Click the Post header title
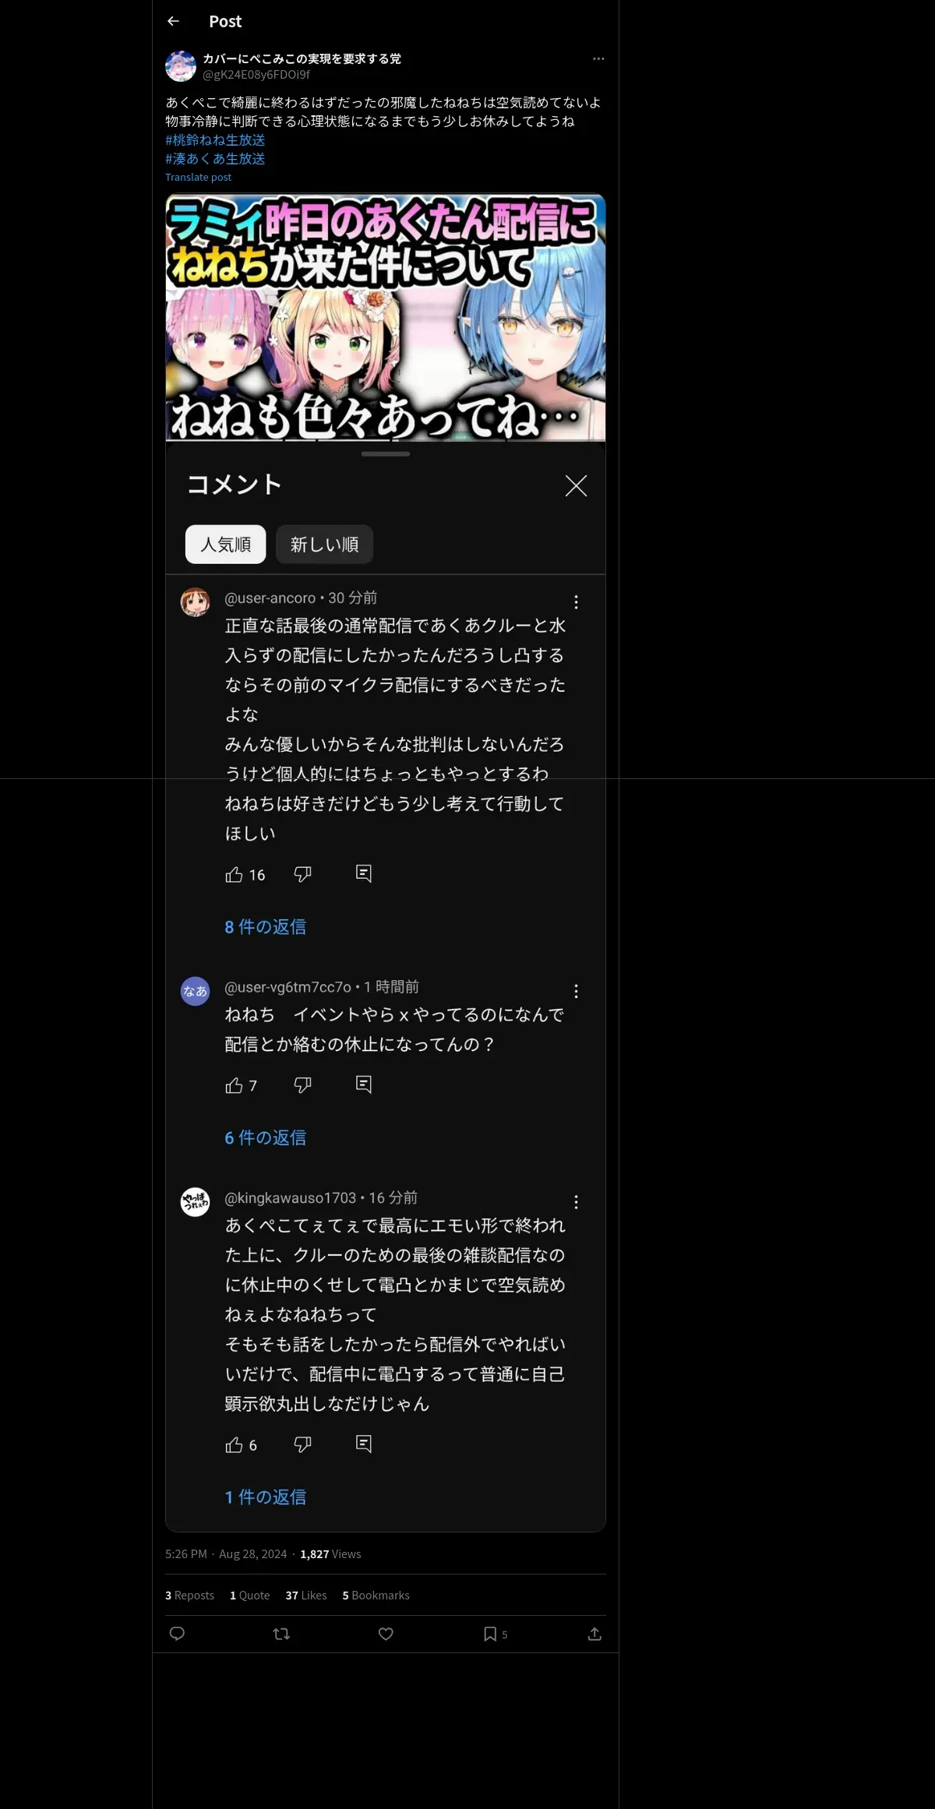The image size is (935, 1809). pyautogui.click(x=225, y=22)
